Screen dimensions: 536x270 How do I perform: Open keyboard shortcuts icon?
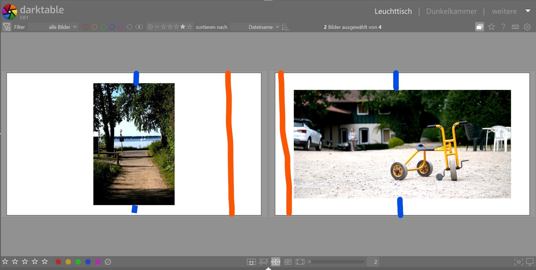tap(515, 27)
